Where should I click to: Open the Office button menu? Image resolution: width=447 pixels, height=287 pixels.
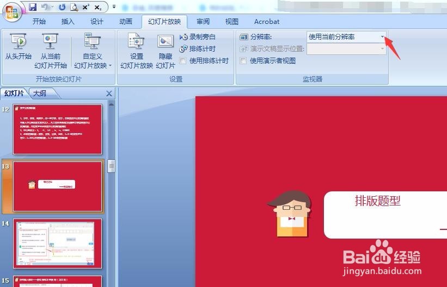12,11
